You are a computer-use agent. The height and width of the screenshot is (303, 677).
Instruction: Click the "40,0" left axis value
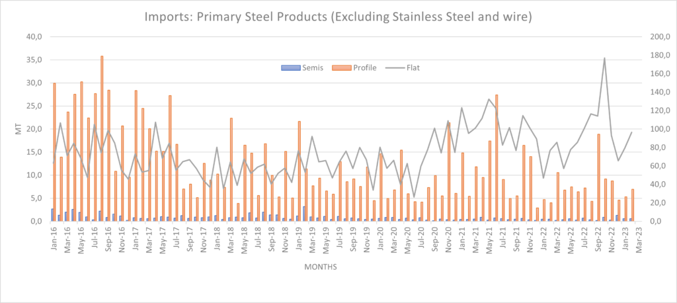33,37
